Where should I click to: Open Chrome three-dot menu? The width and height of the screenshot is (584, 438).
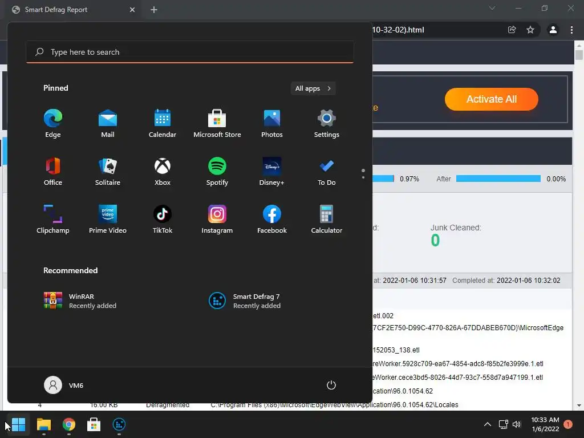(571, 30)
